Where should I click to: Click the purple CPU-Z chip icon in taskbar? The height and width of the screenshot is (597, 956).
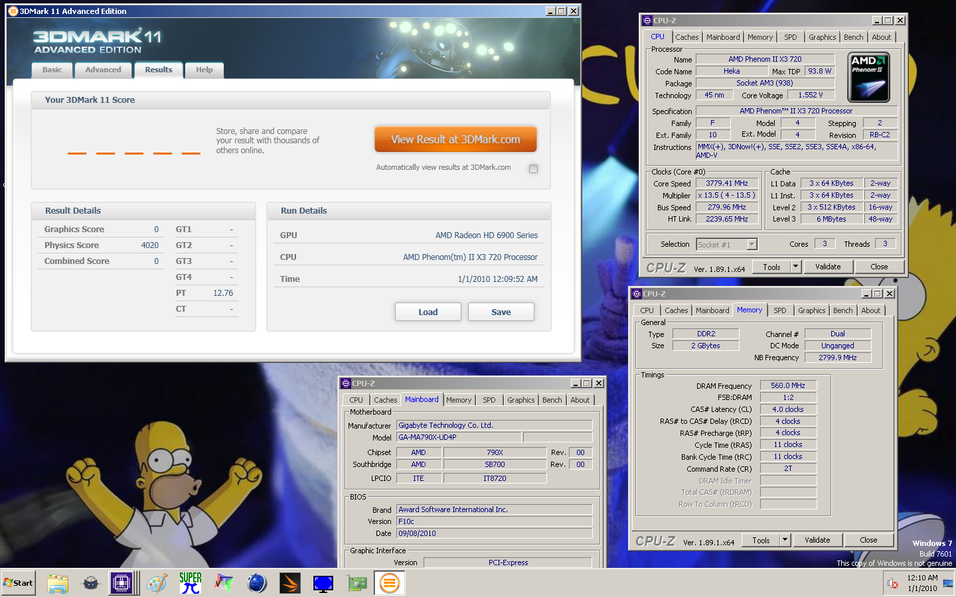(x=121, y=583)
